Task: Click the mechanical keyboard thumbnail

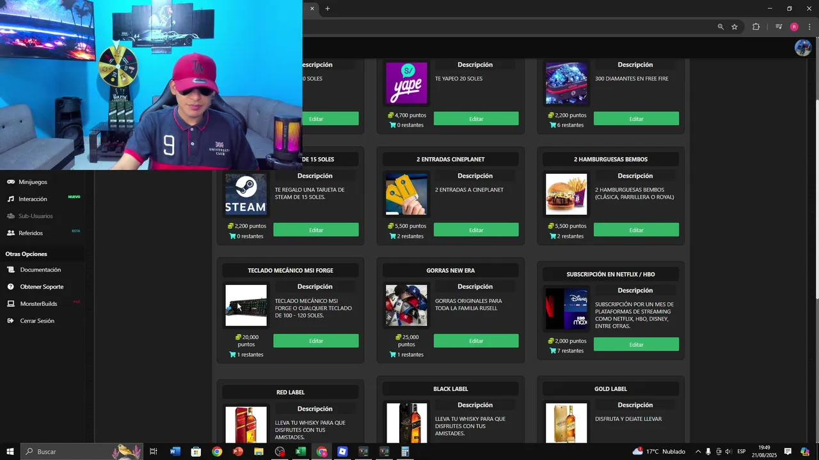Action: pyautogui.click(x=246, y=305)
